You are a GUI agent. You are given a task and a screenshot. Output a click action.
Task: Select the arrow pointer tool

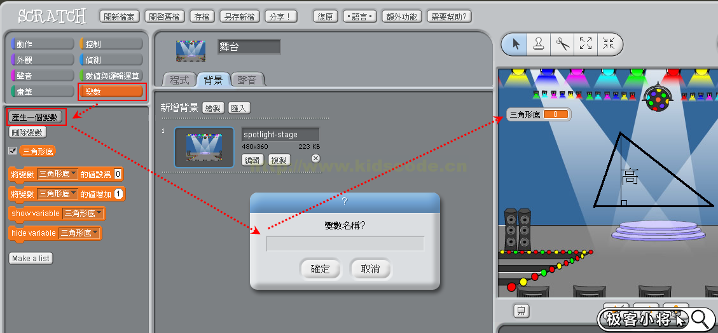516,44
